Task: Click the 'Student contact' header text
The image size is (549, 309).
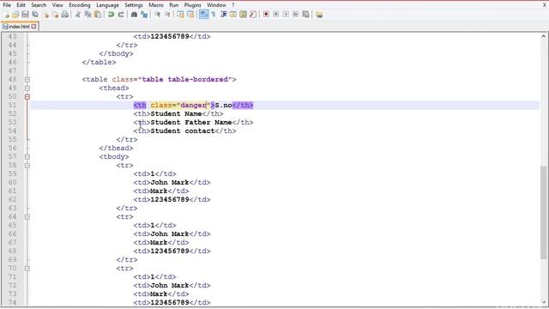Action: (183, 130)
